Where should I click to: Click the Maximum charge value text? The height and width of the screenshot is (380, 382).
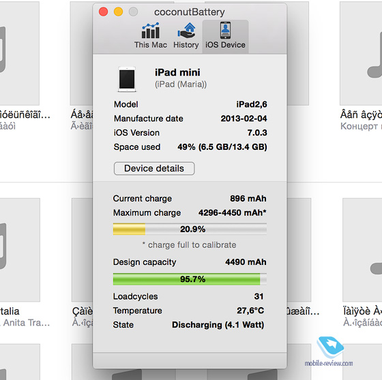(232, 212)
